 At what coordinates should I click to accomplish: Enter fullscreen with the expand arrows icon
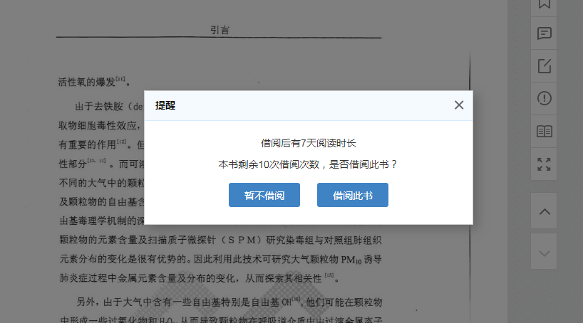pyautogui.click(x=545, y=164)
